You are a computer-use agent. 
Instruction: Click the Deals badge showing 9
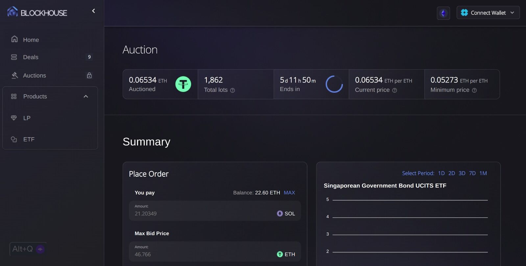coord(89,57)
